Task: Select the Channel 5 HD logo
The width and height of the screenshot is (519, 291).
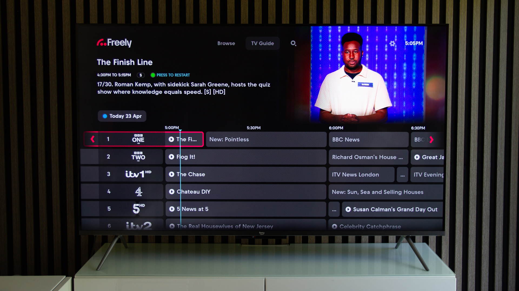Action: (139, 209)
